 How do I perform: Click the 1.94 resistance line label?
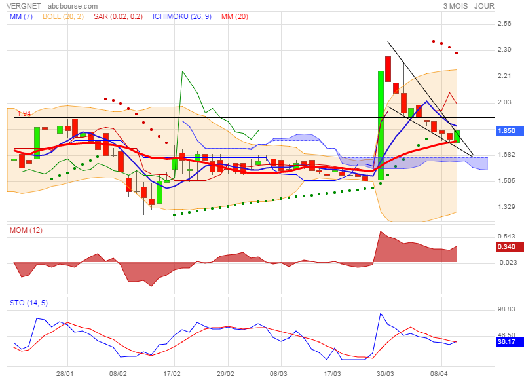tap(24, 113)
